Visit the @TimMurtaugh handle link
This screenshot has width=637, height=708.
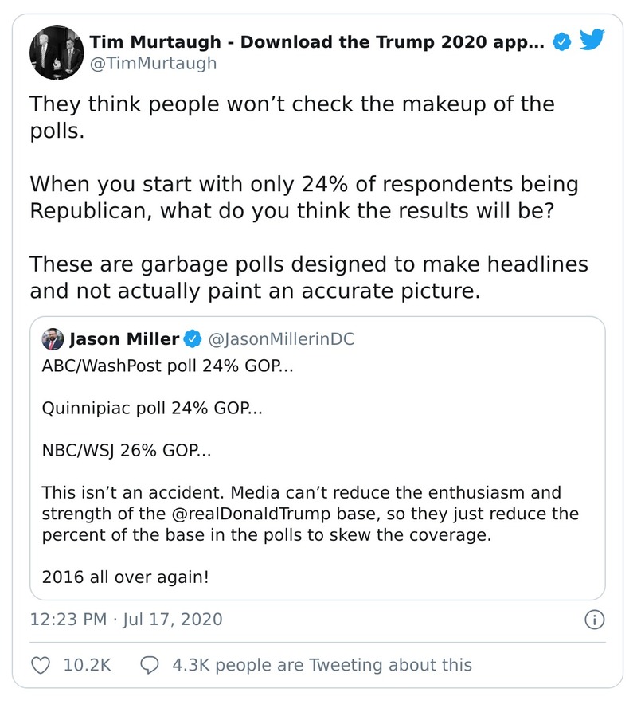point(152,64)
